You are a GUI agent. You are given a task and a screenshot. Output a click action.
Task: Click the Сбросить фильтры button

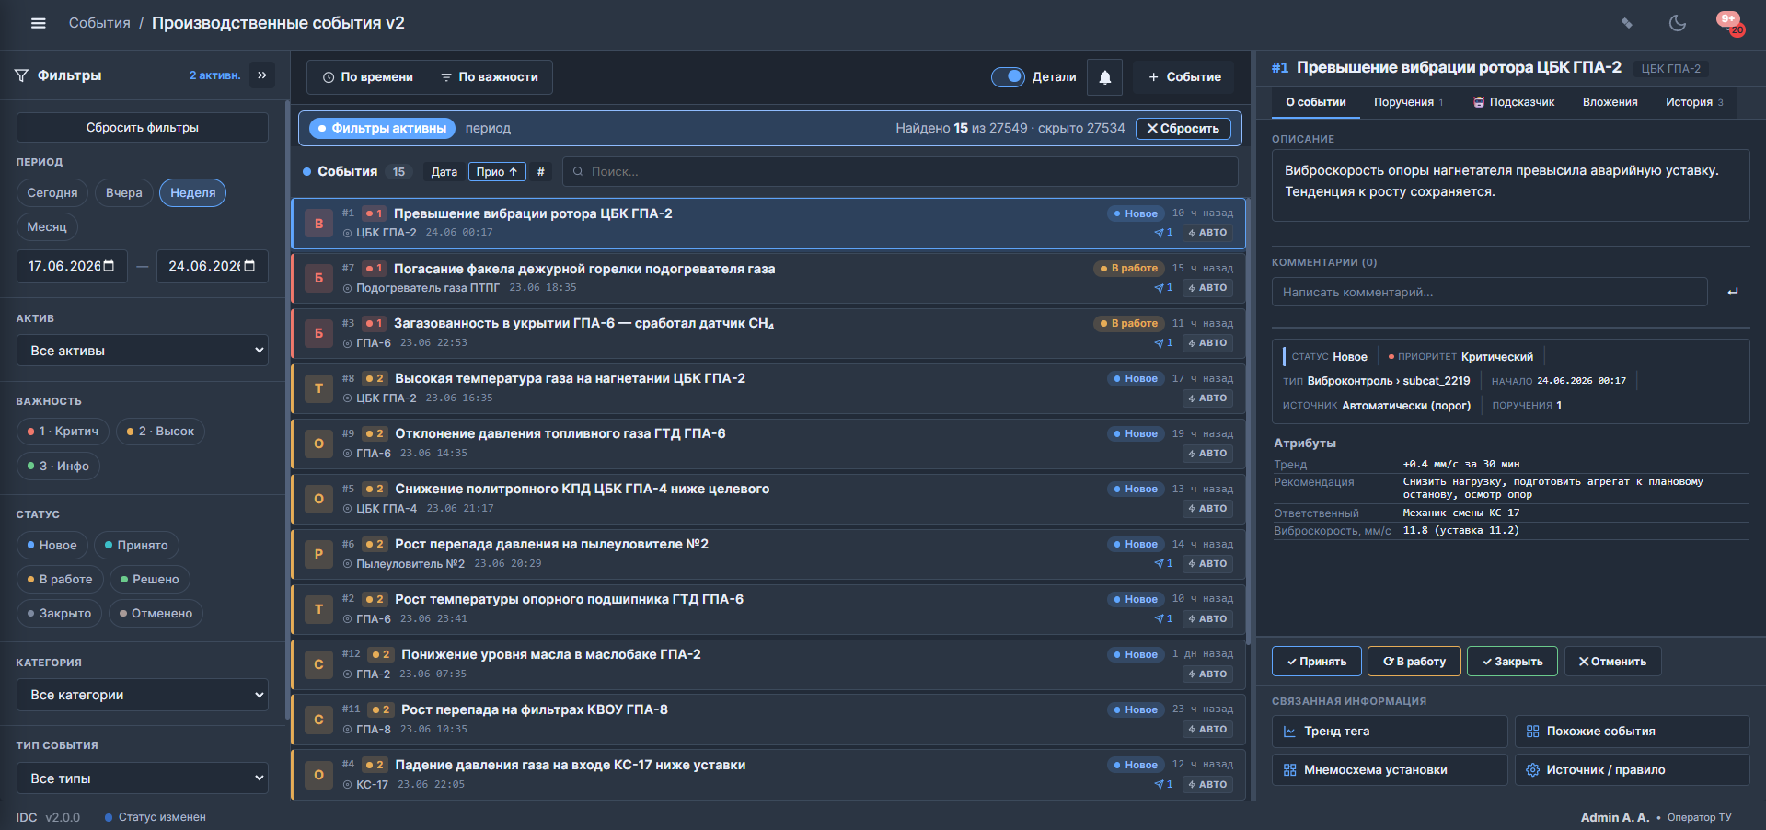pyautogui.click(x=143, y=128)
